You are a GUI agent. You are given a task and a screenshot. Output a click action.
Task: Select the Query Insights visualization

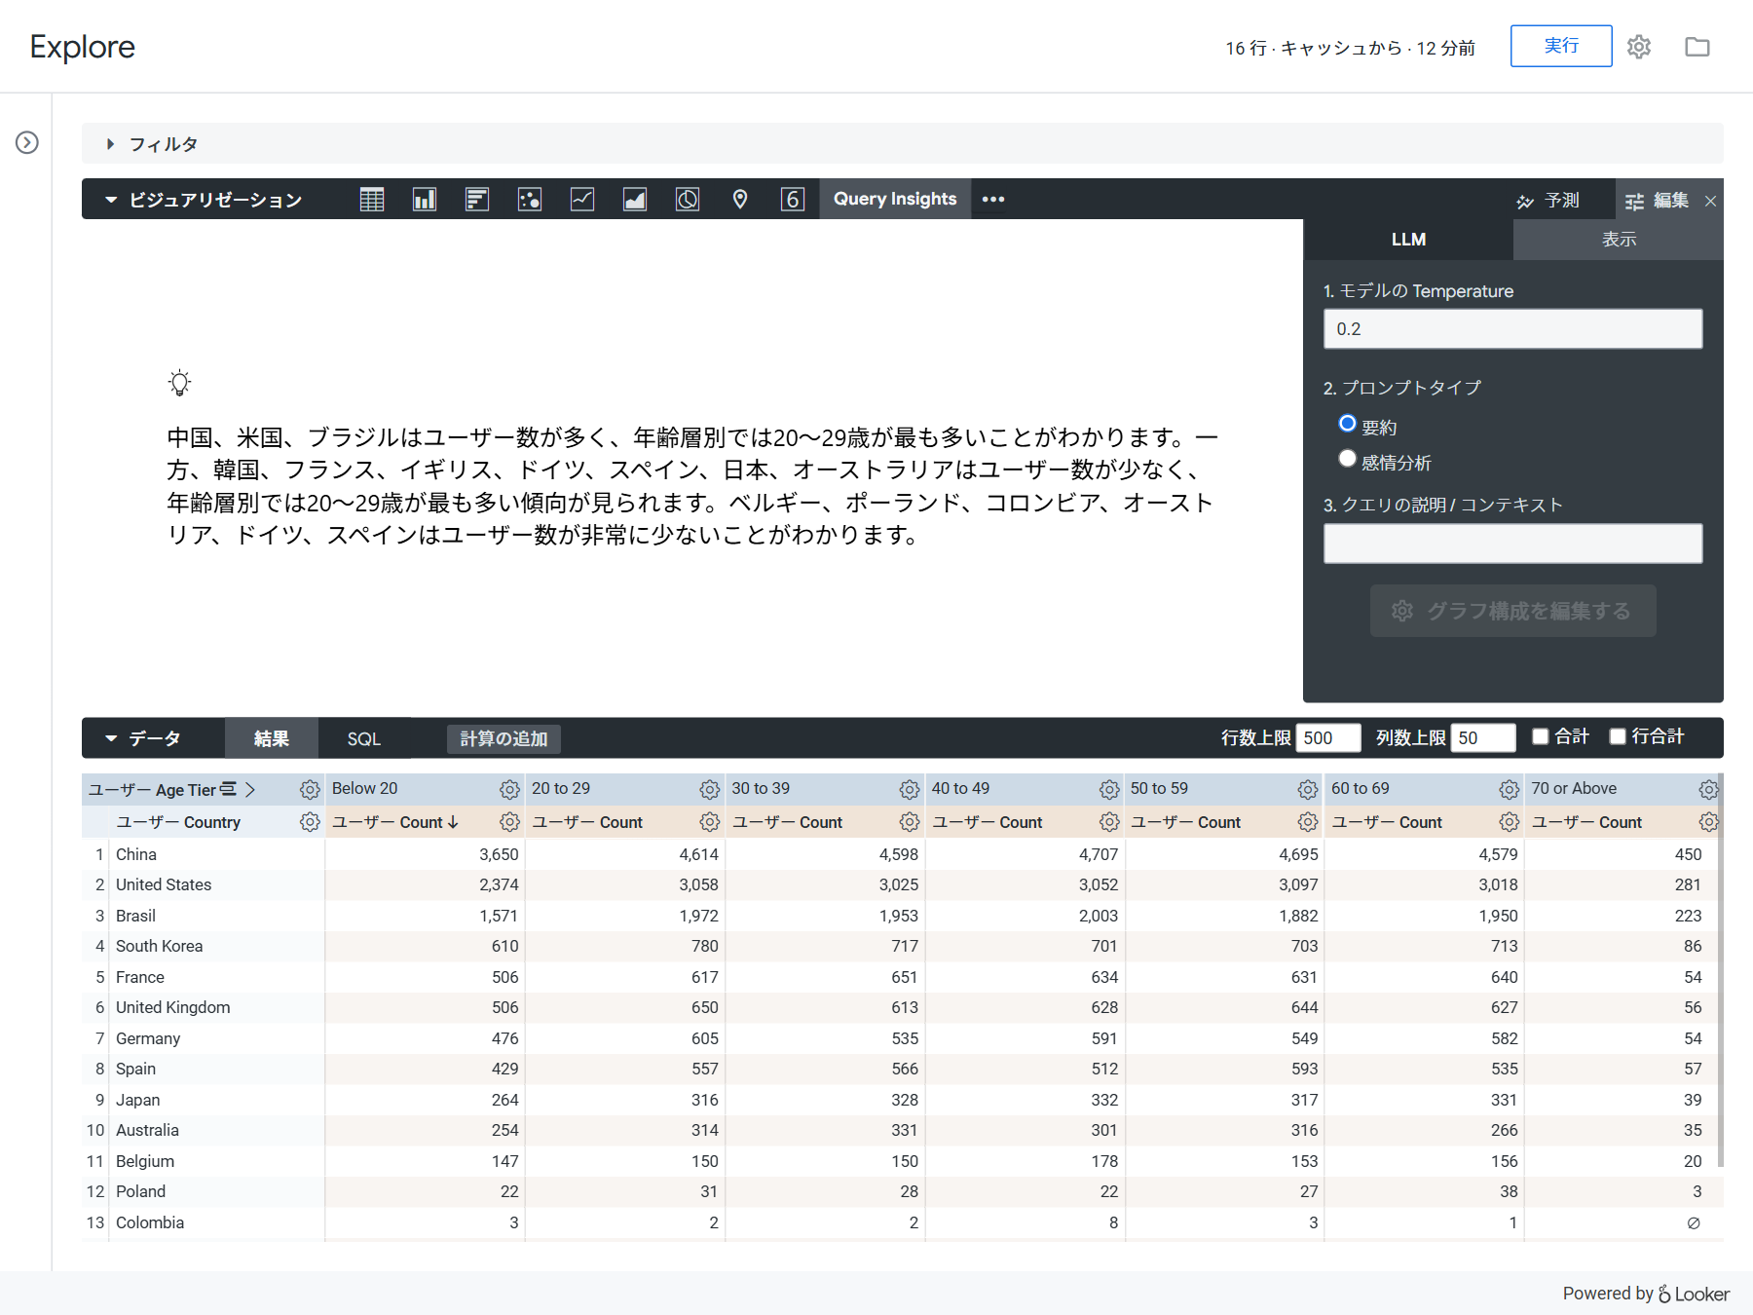[895, 199]
